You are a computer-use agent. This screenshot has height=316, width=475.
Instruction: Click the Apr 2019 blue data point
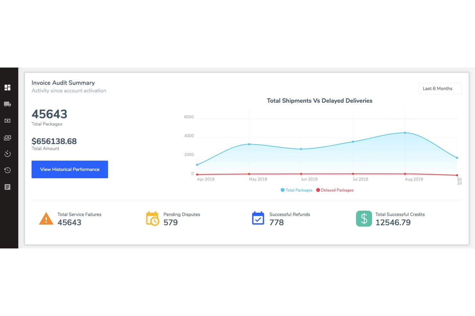197,165
